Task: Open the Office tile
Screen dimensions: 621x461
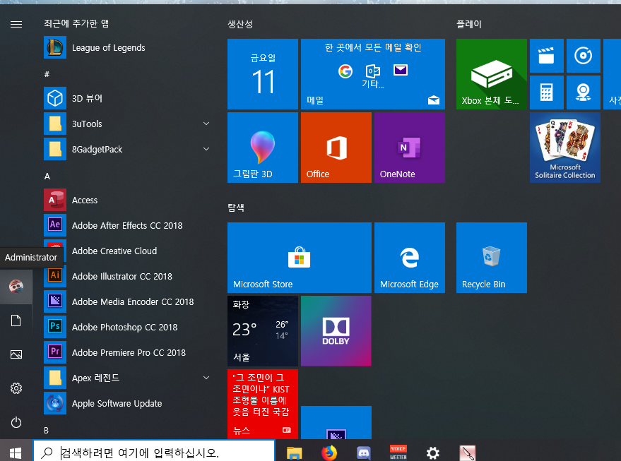Action: [x=336, y=148]
